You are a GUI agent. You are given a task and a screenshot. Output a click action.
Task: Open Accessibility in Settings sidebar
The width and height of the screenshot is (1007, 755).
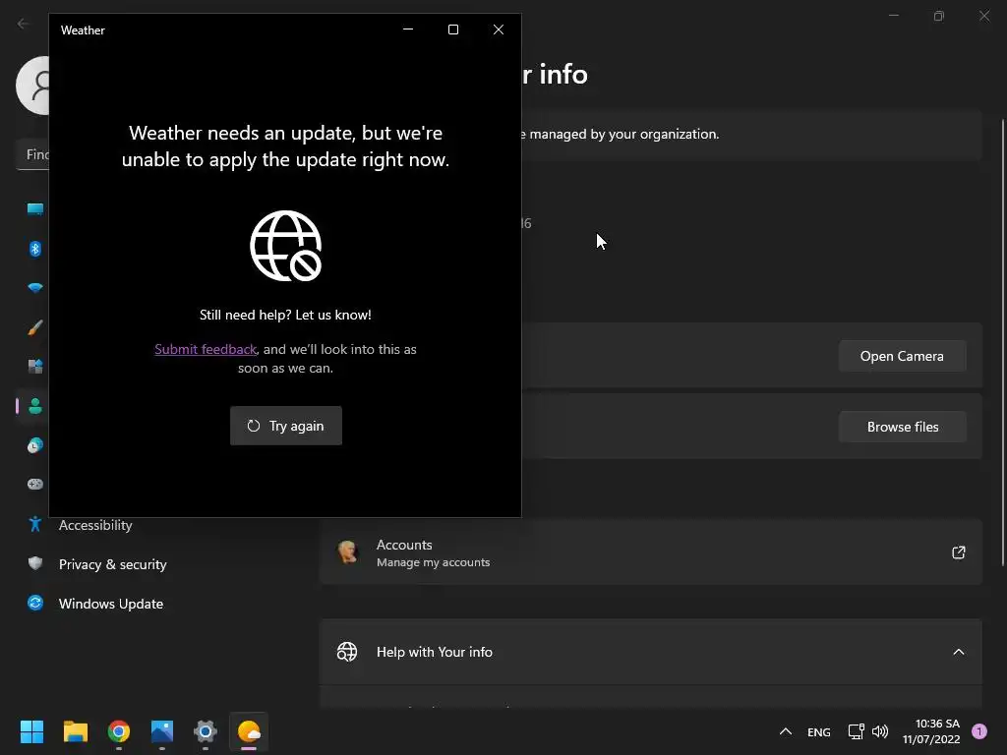[95, 525]
